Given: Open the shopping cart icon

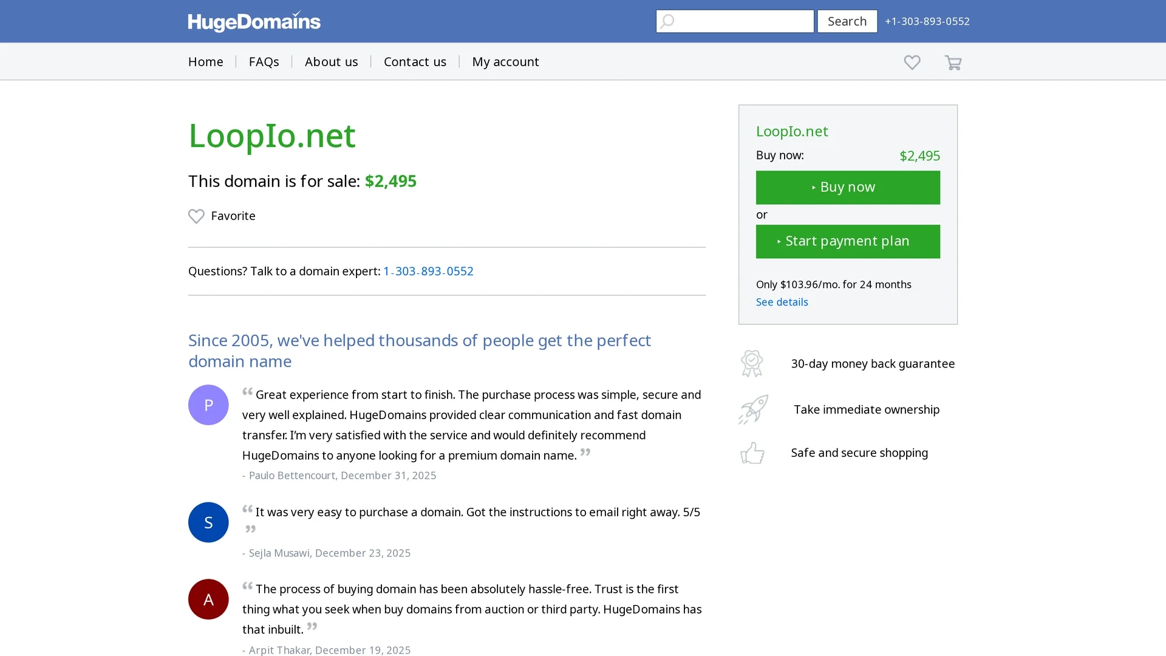Looking at the screenshot, I should (x=953, y=63).
